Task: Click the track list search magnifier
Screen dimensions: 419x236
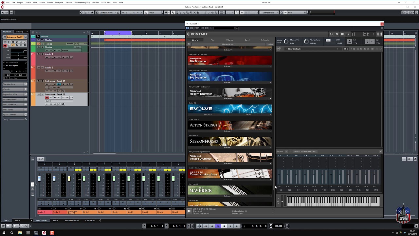Action: [x=87, y=32]
